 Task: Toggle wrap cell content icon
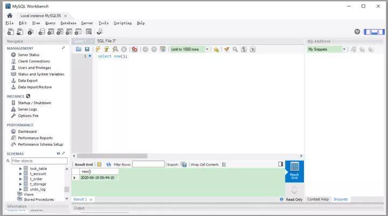pyautogui.click(x=224, y=164)
